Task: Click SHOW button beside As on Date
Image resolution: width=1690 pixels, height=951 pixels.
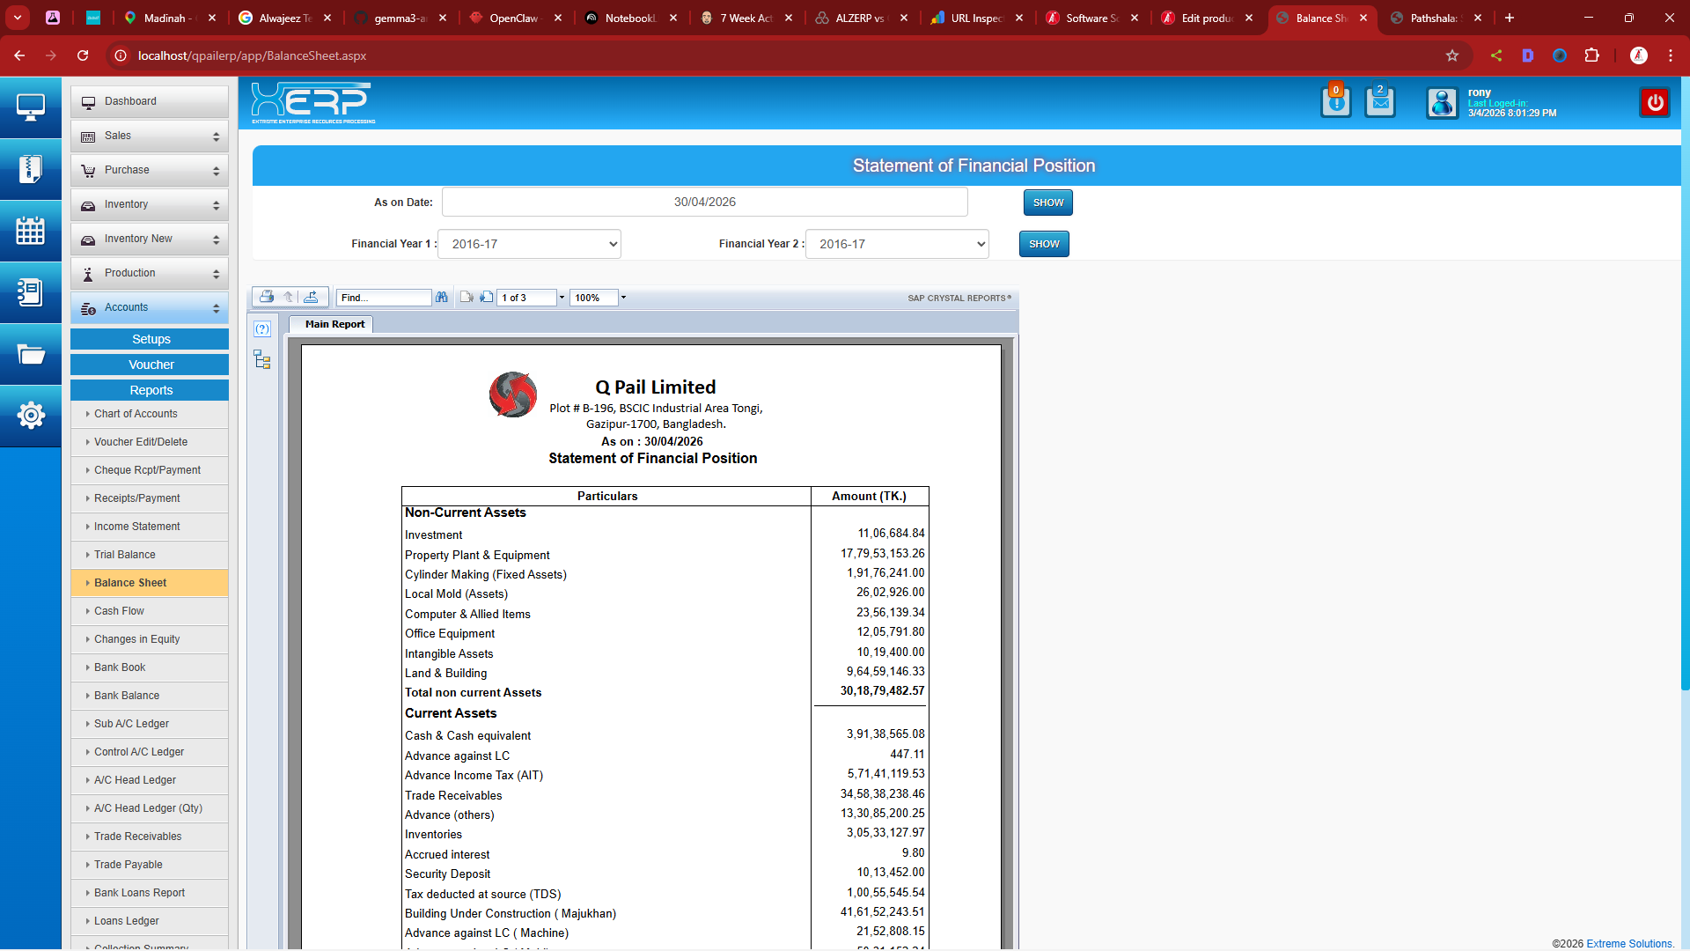Action: [1047, 203]
